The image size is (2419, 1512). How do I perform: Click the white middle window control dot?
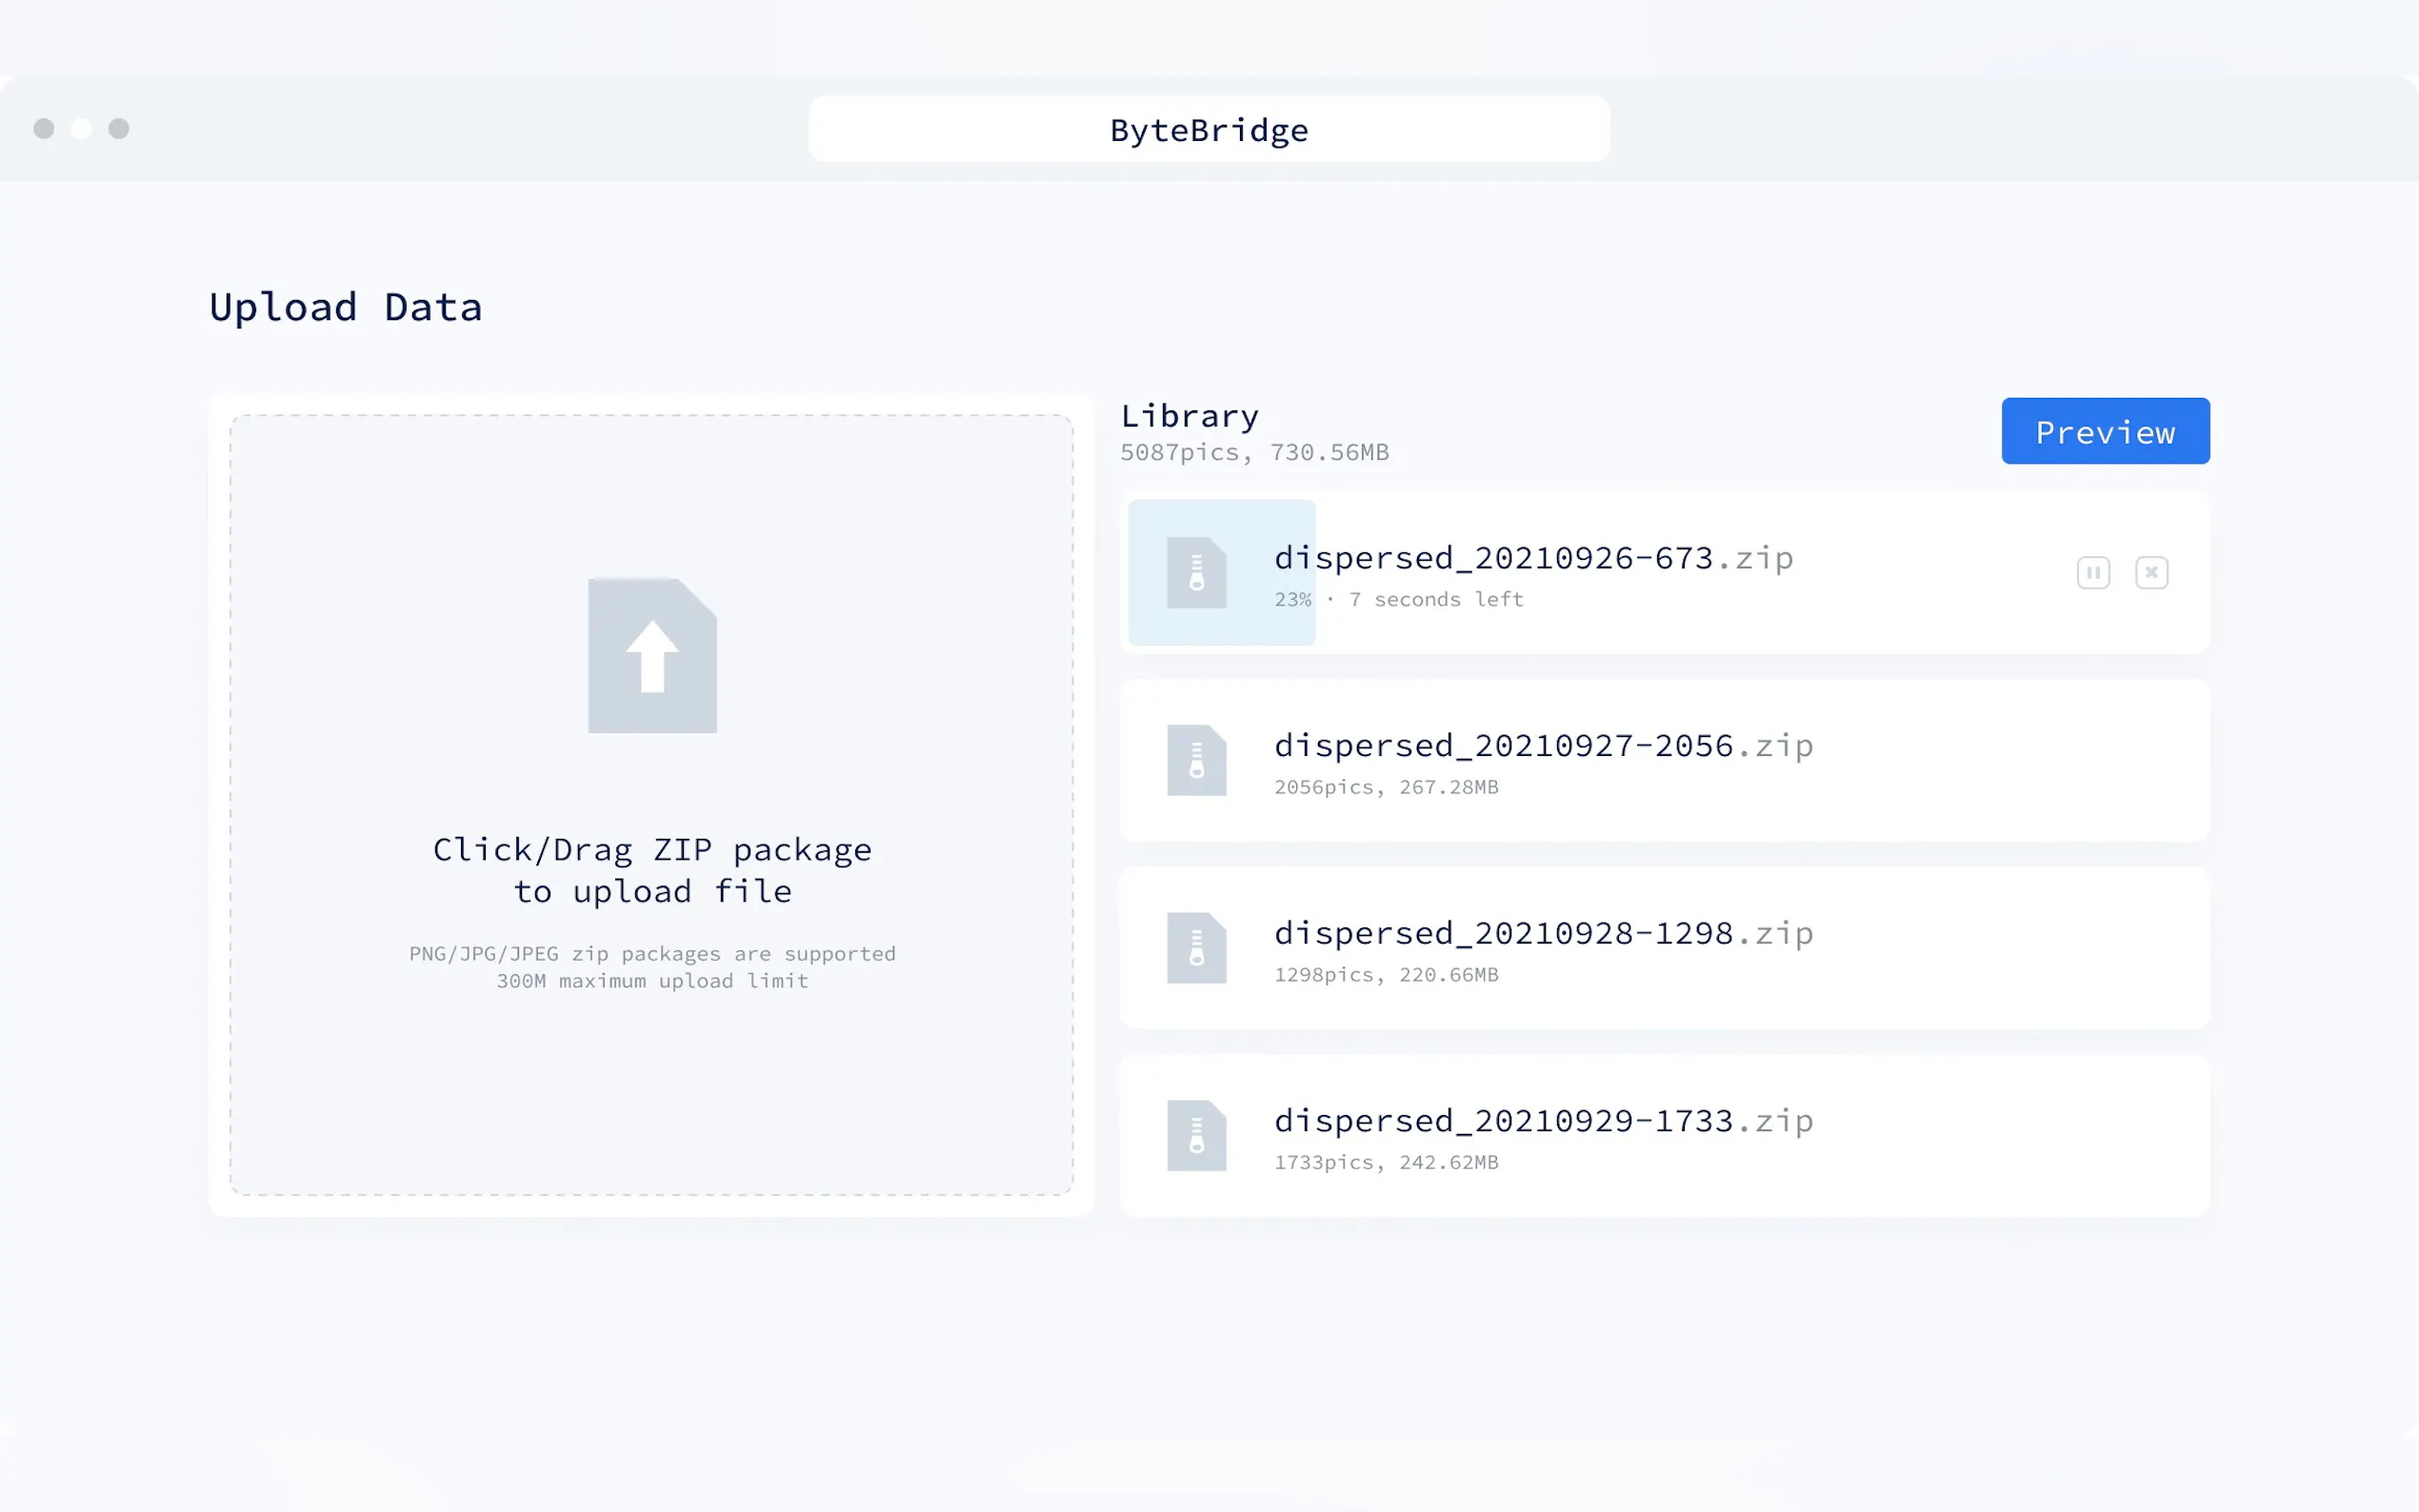(x=81, y=129)
